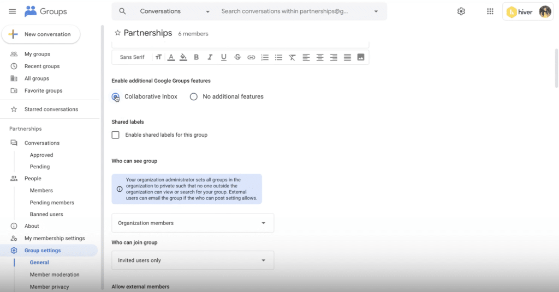This screenshot has height=292, width=559.
Task: Insert a bulleted list
Action: [x=278, y=57]
